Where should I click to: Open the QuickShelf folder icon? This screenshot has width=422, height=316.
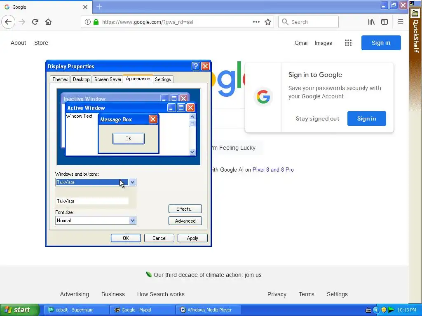pos(415,13)
